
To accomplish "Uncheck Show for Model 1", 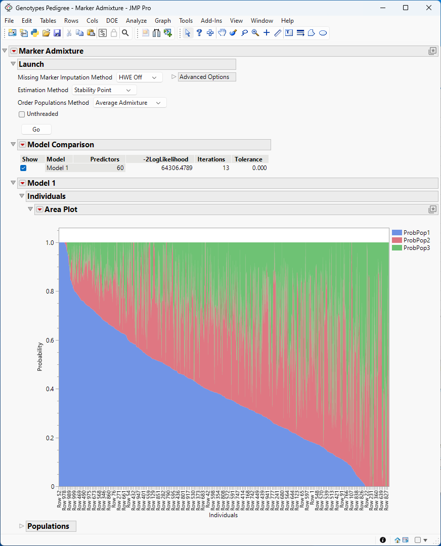I will (23, 167).
